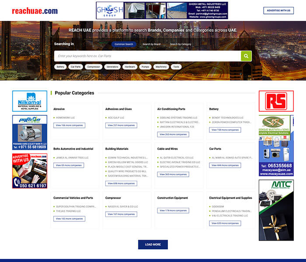Open HOMEWORK LLC company link
This screenshot has width=306, height=262.
click(x=66, y=118)
